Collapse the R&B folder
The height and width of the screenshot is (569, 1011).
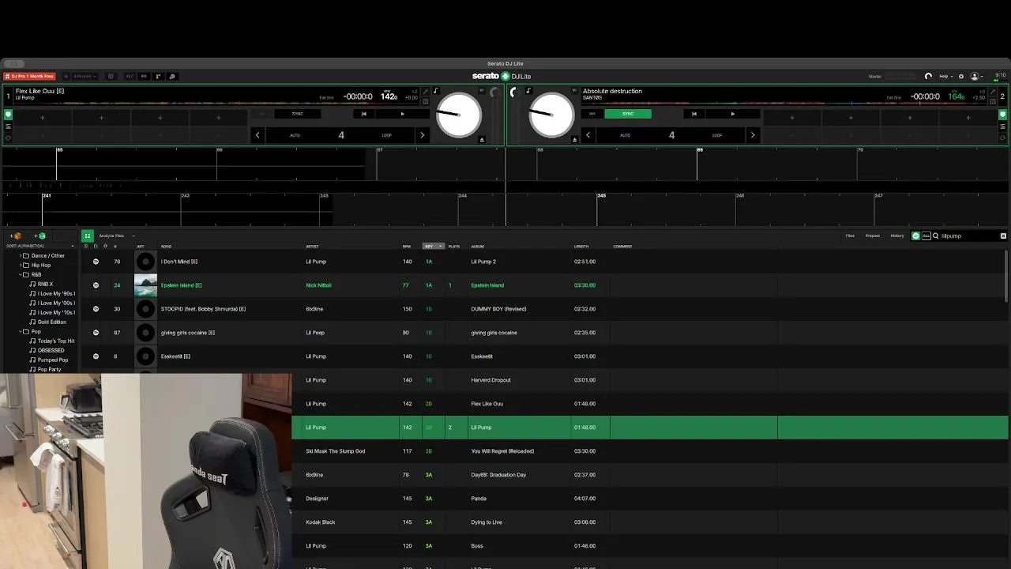[x=21, y=274]
